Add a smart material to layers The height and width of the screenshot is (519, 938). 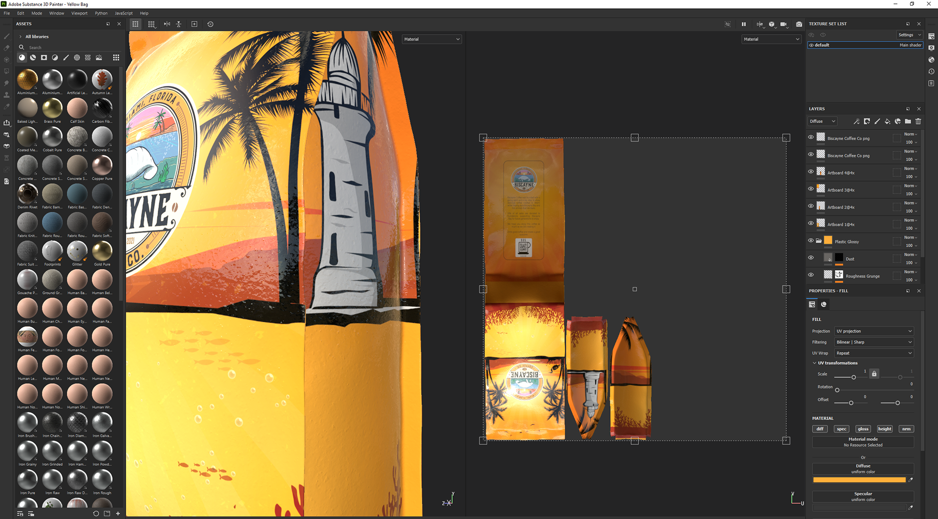[897, 121]
